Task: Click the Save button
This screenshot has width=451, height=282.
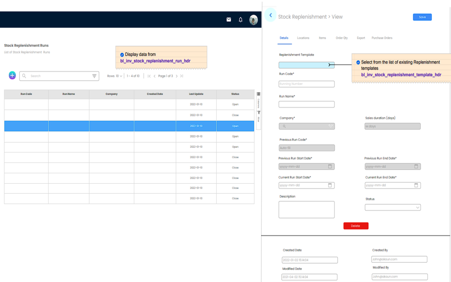Action: click(x=422, y=17)
